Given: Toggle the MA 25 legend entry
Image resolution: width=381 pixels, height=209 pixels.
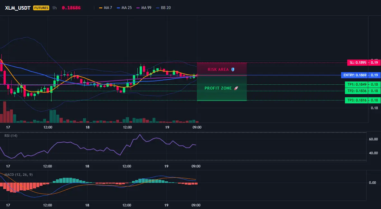Looking at the screenshot, I should 124,8.
